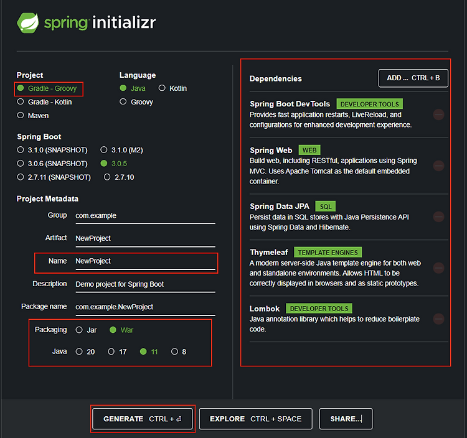The image size is (467, 438).
Task: Click the Spring Data JPA title
Action: [x=280, y=206]
